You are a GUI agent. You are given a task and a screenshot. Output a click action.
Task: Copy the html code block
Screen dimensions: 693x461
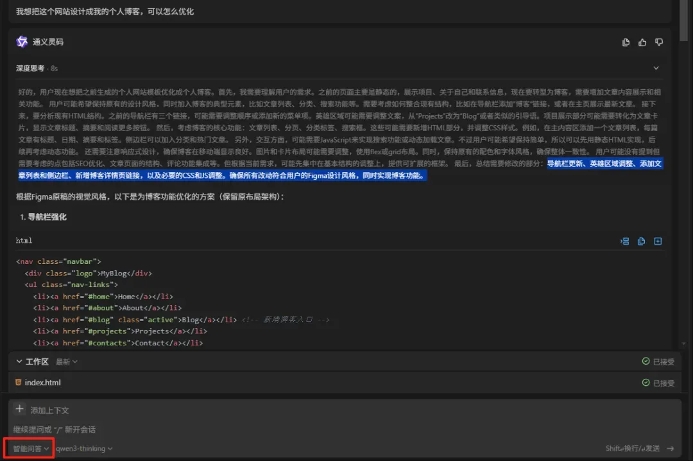641,241
